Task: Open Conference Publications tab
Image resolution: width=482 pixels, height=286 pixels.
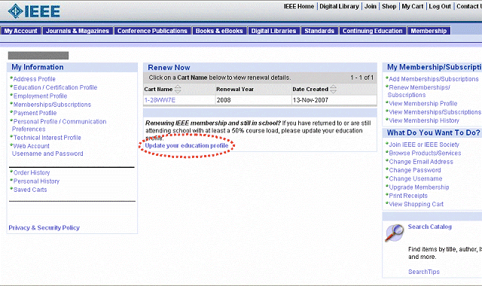Action: [152, 31]
